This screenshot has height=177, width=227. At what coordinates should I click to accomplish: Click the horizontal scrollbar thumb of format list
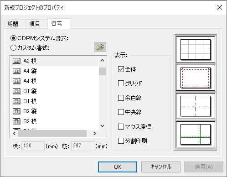tap(52, 133)
